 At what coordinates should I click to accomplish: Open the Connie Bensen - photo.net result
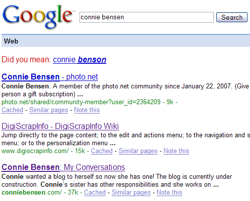50,77
